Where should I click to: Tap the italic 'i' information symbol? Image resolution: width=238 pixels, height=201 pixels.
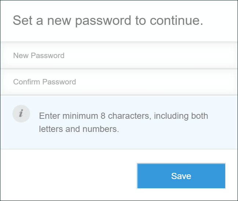coord(21,114)
